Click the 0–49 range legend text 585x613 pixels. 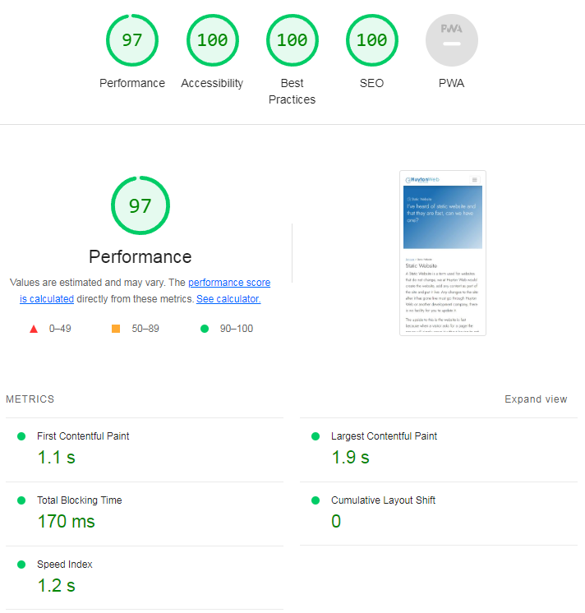(x=60, y=329)
